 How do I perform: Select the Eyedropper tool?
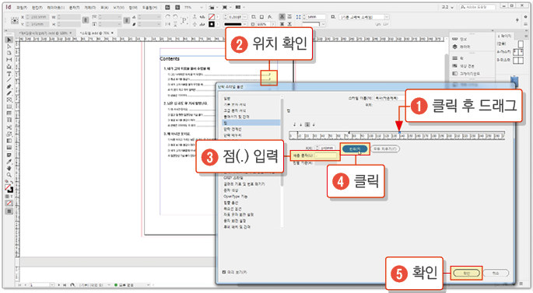pyautogui.click(x=9, y=162)
